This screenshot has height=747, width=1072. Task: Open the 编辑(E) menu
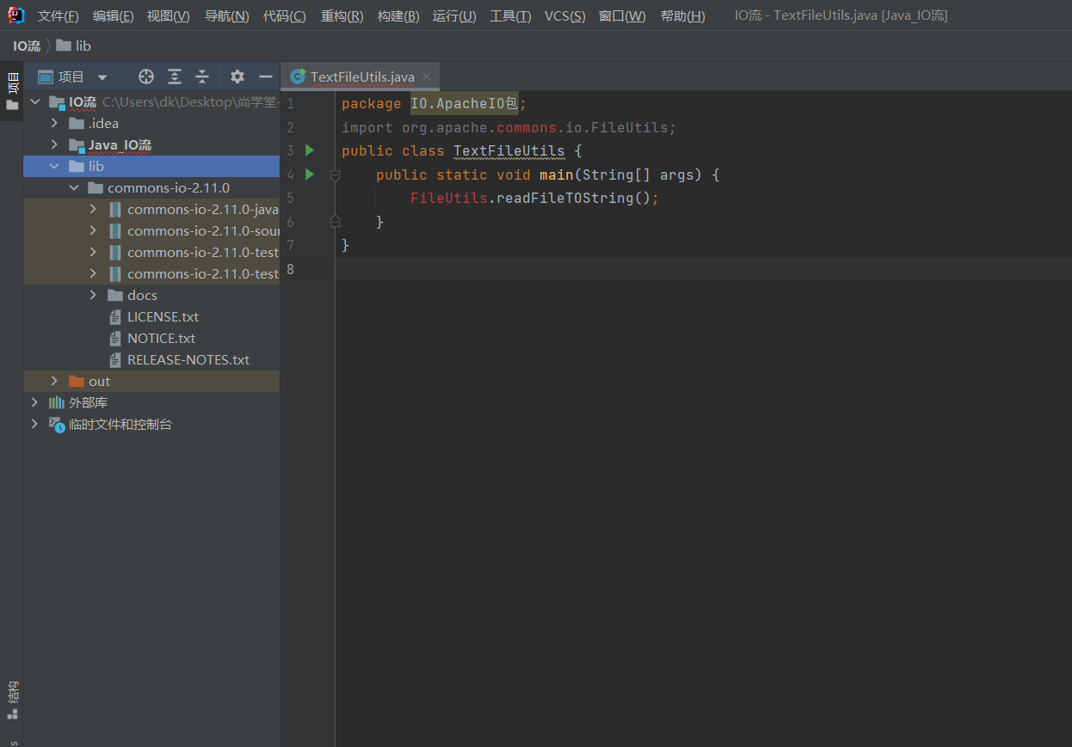(x=114, y=16)
